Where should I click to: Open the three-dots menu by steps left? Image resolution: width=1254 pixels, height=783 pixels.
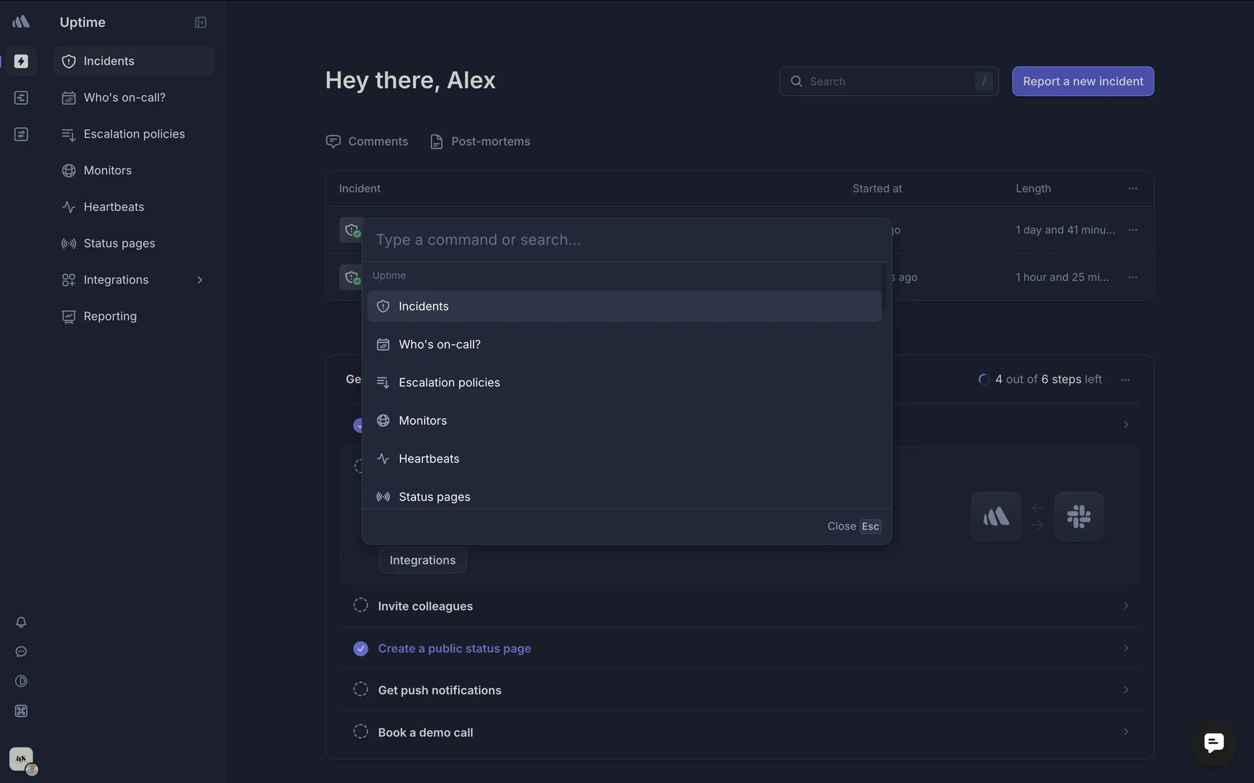click(1125, 379)
